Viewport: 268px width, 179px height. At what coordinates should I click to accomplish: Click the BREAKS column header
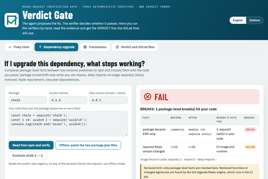(x=249, y=118)
